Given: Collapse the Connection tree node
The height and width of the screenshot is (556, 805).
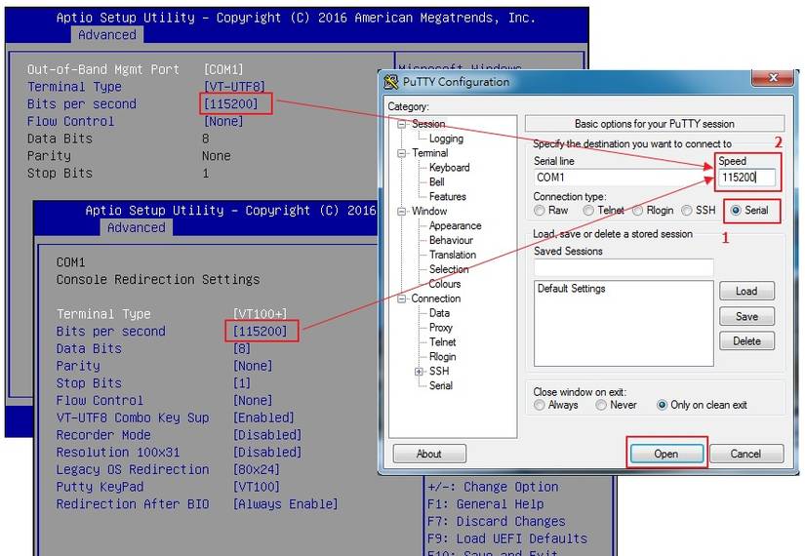Looking at the screenshot, I should 401,298.
